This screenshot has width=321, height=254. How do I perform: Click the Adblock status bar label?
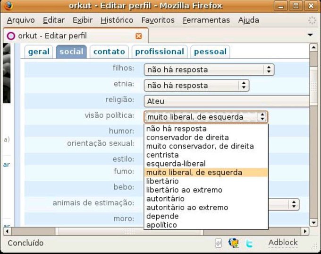point(283,243)
